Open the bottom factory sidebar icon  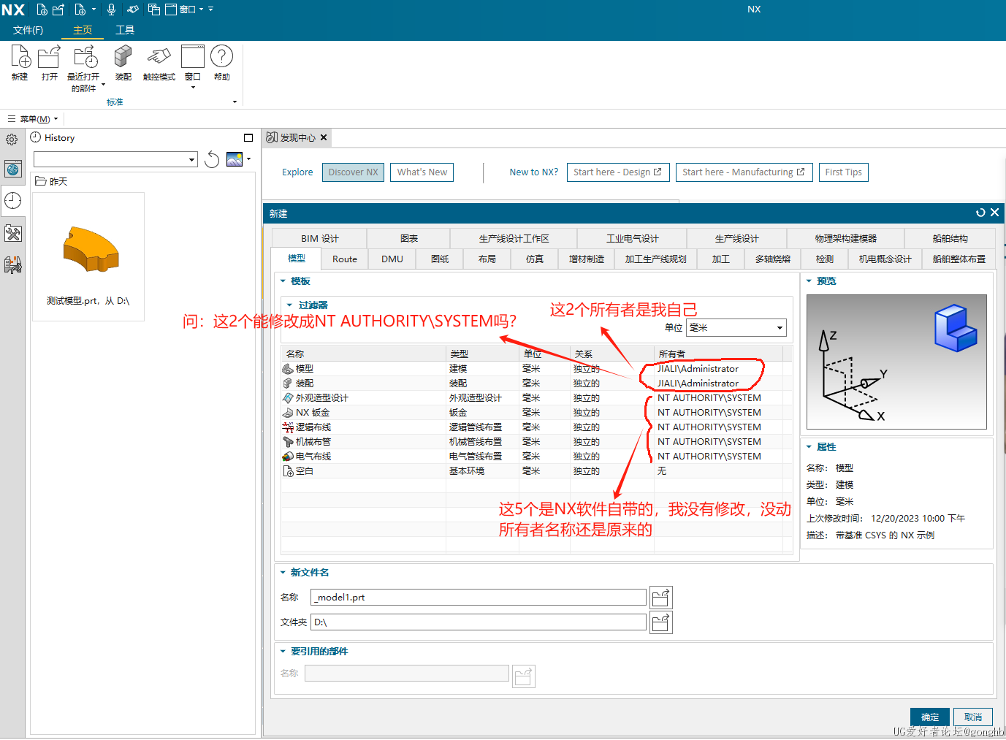[13, 264]
